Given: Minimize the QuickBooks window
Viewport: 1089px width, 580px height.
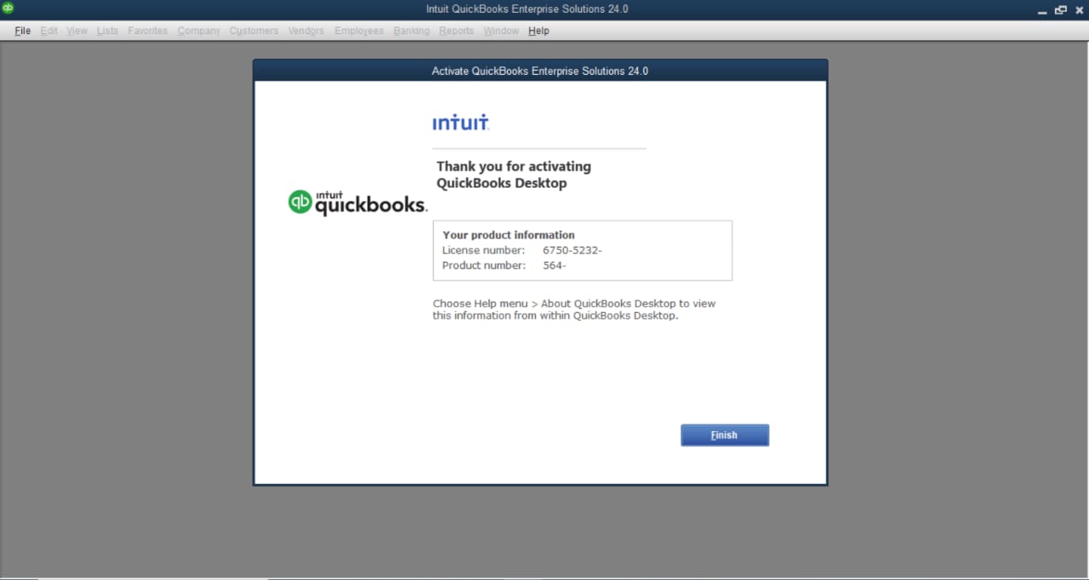Looking at the screenshot, I should click(x=1042, y=10).
